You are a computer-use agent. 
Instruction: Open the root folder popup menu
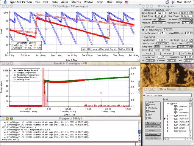tap(178, 99)
